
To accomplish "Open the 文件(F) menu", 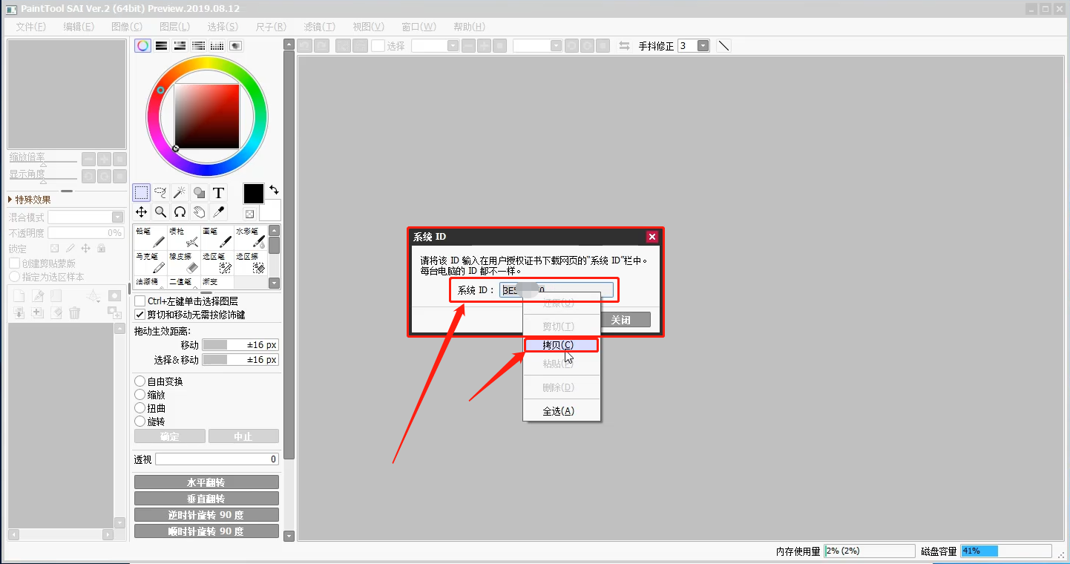I will 30,27.
